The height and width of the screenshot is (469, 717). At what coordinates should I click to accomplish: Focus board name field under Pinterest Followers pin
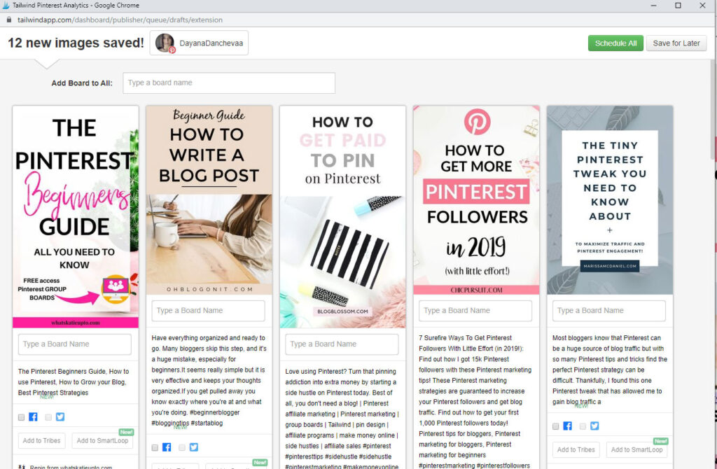(475, 310)
